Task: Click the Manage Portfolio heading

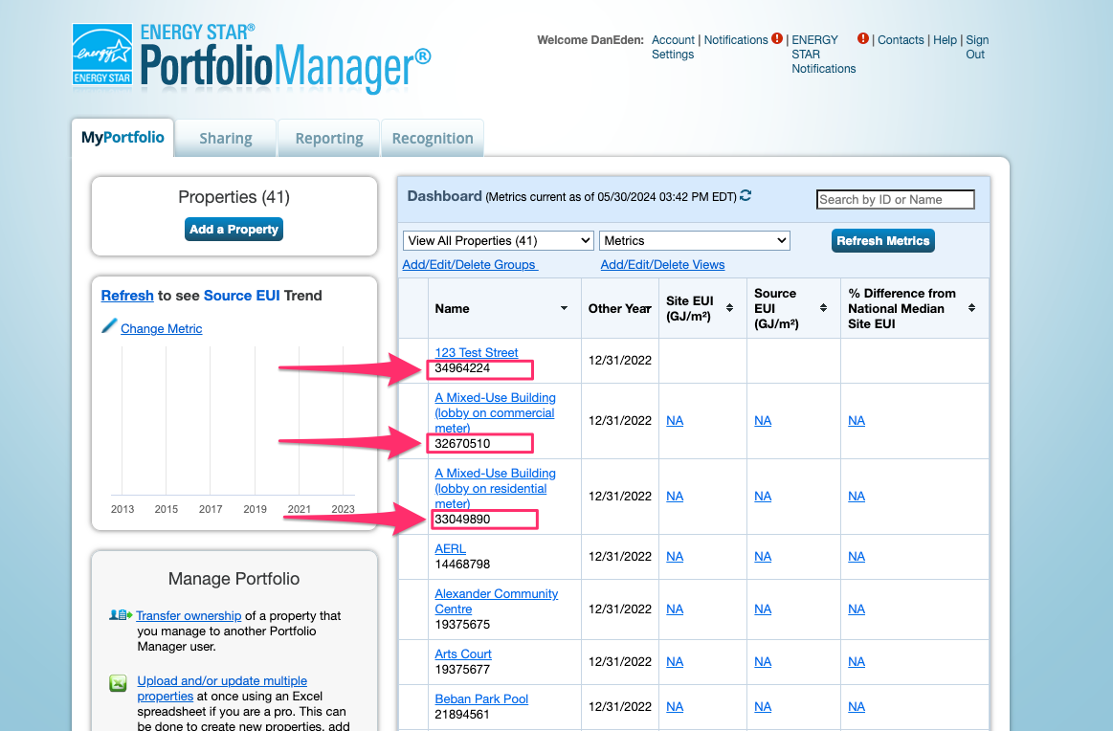Action: coord(234,579)
